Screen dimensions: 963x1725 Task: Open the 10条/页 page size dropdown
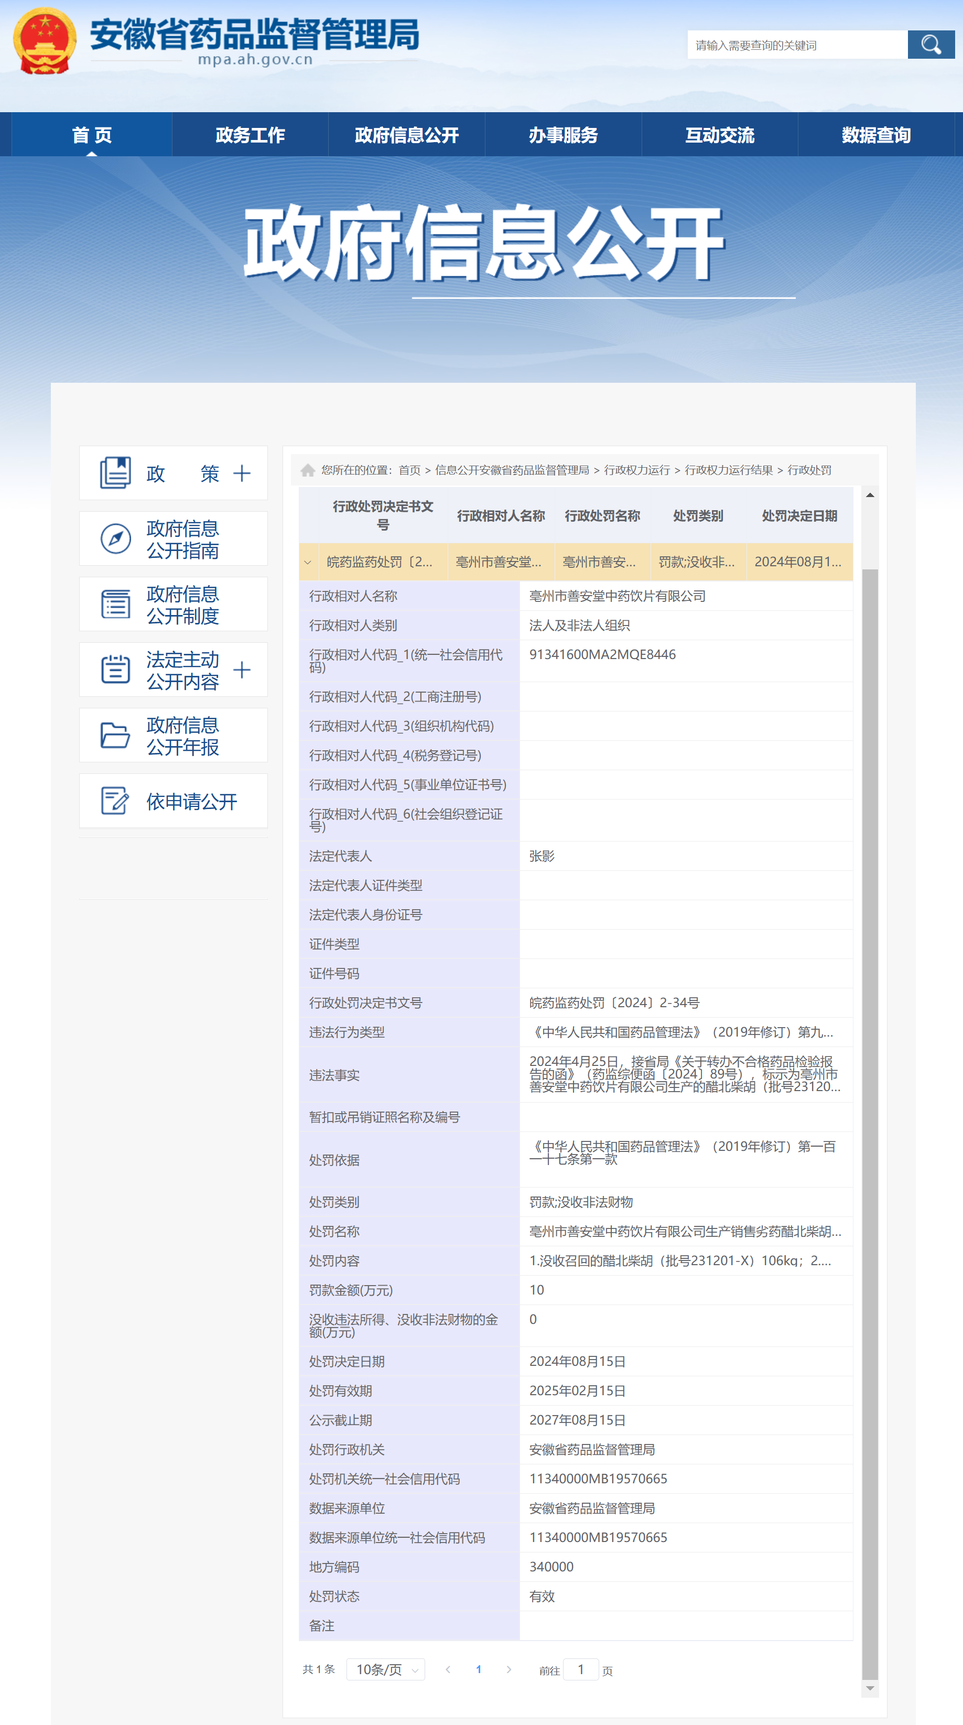coord(386,1669)
